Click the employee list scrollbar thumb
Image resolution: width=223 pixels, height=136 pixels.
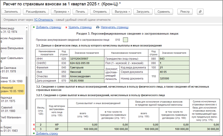[27, 93]
